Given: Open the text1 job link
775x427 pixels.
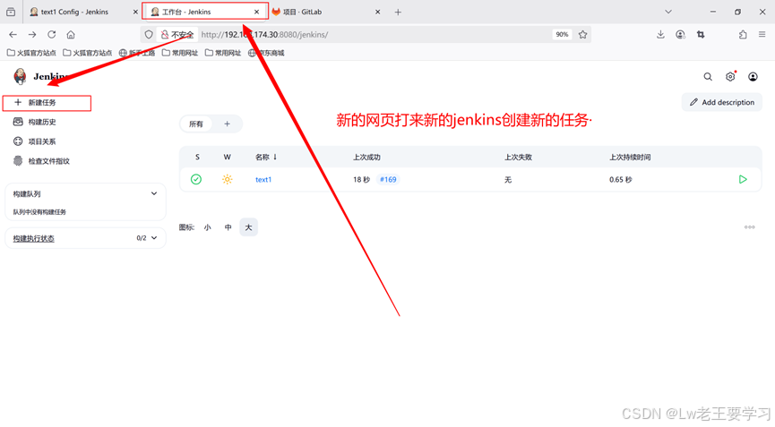Looking at the screenshot, I should point(263,180).
